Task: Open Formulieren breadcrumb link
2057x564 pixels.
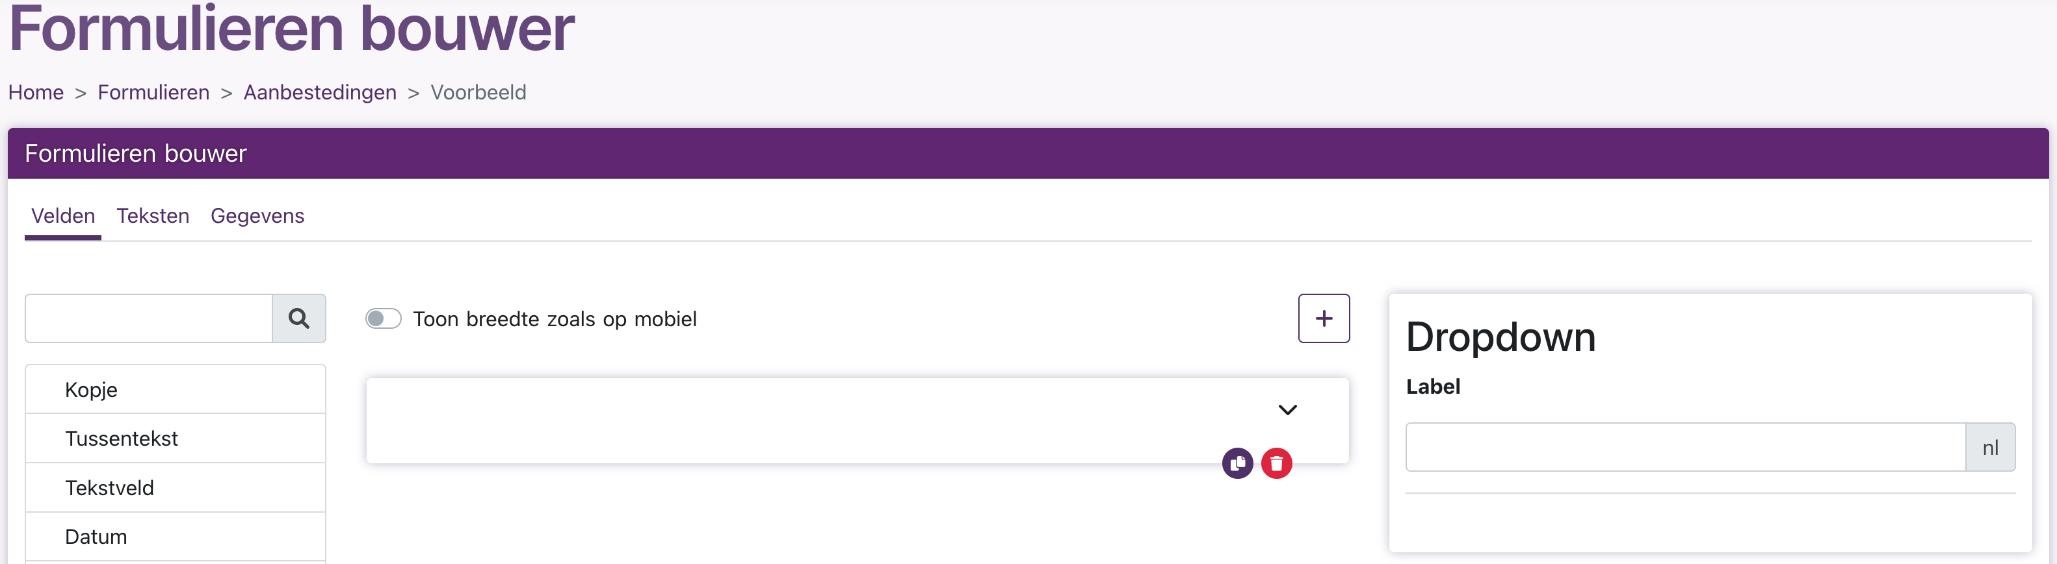Action: tap(153, 92)
